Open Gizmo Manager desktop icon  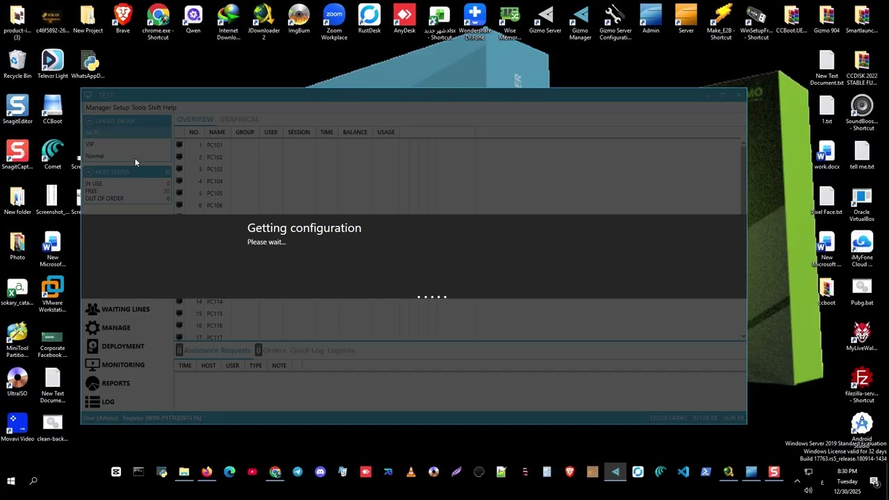[x=581, y=22]
